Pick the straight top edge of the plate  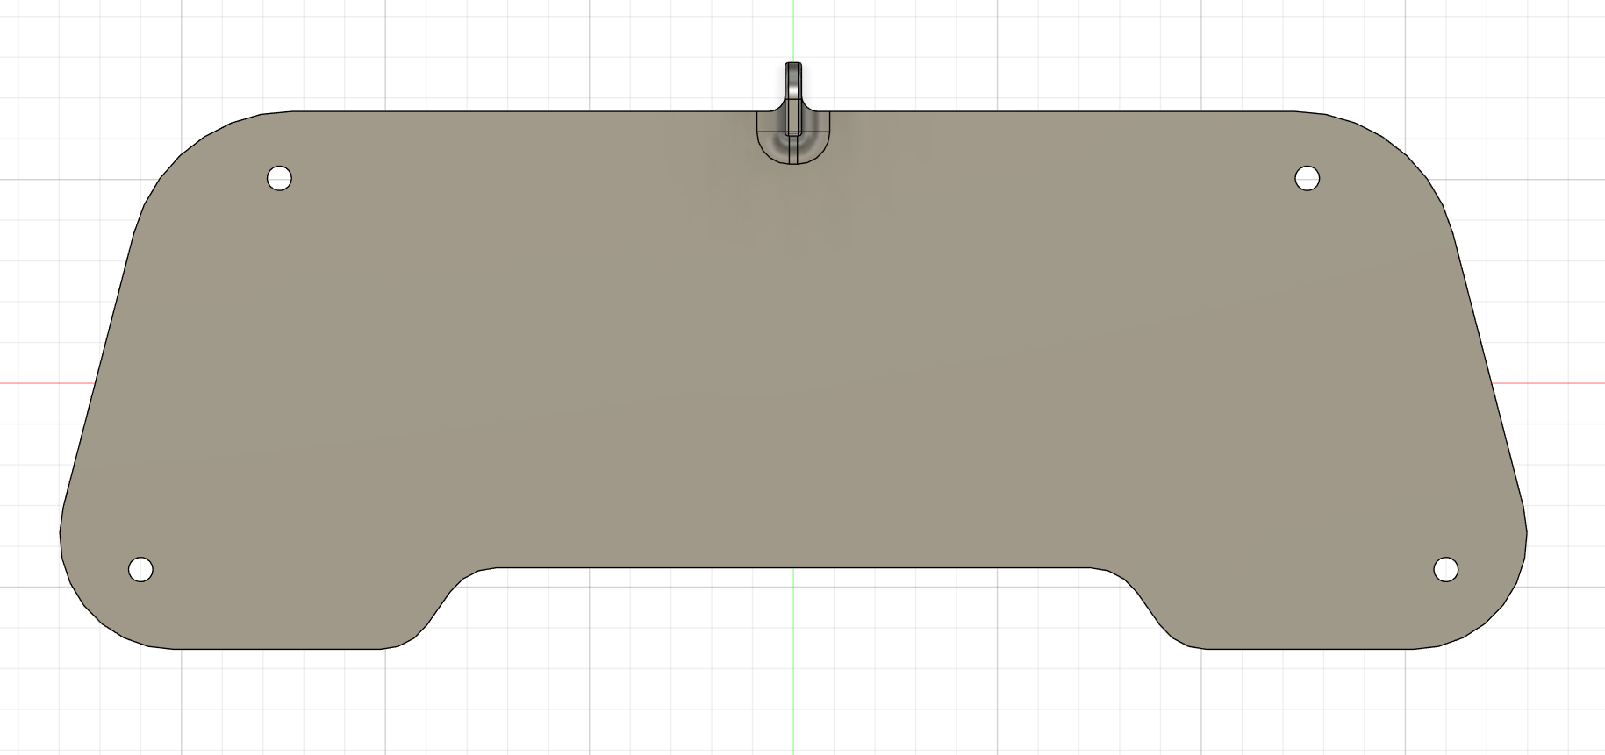pyautogui.click(x=527, y=111)
